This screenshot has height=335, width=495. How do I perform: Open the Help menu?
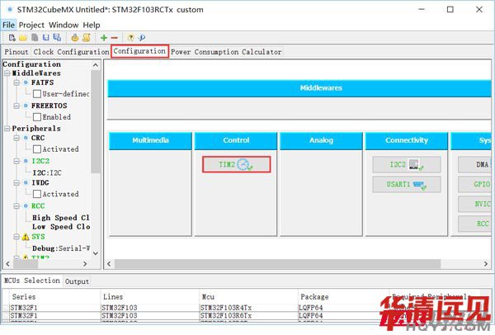coord(92,25)
